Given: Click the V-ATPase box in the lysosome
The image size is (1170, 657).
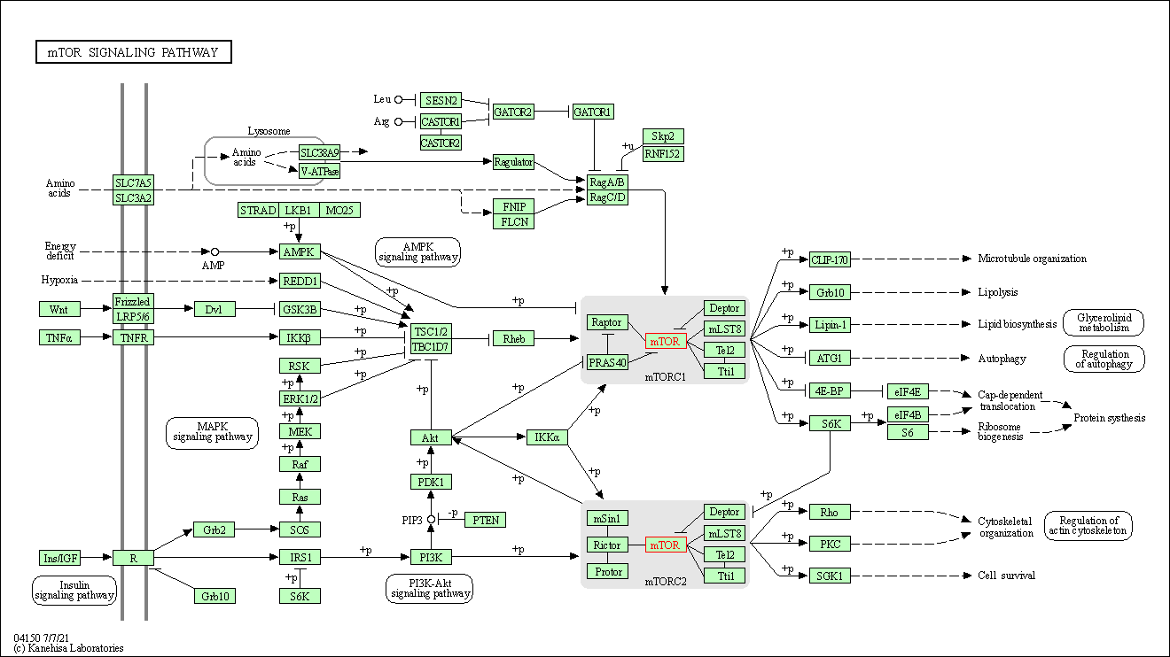Looking at the screenshot, I should [x=319, y=171].
